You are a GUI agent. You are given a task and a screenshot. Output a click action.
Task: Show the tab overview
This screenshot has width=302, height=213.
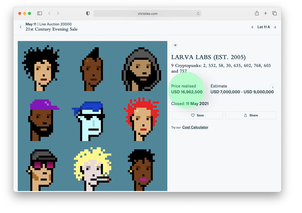(x=275, y=13)
